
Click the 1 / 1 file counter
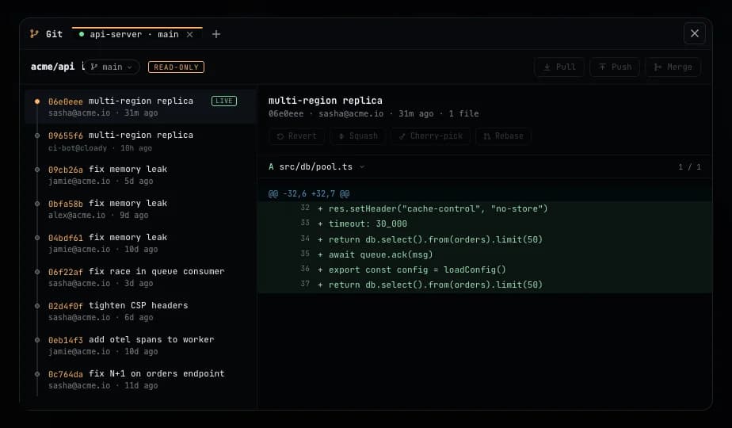[x=689, y=166]
